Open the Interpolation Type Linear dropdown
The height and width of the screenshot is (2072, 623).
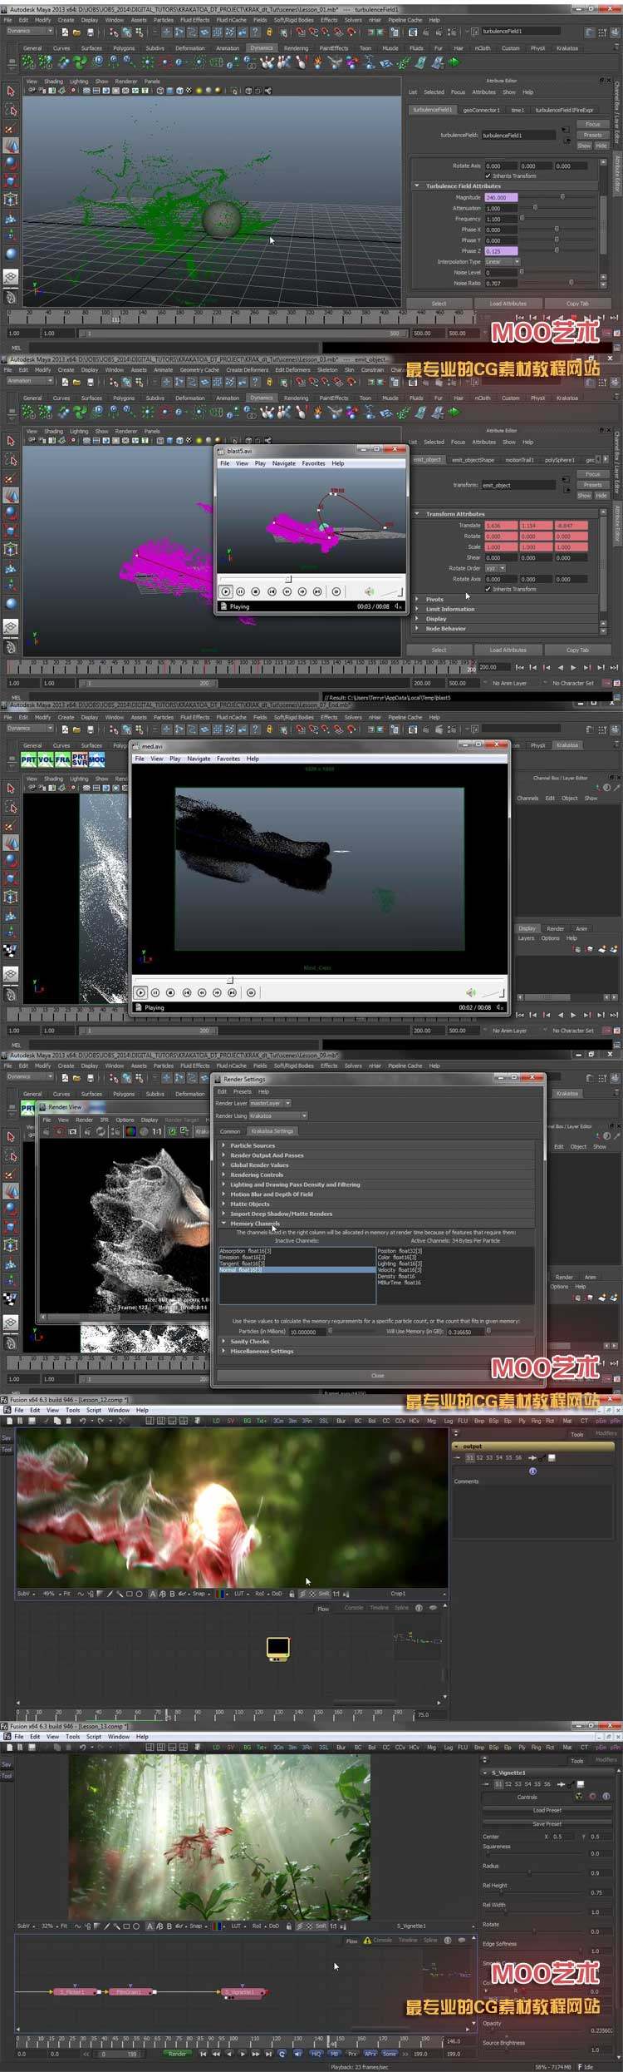pyautogui.click(x=503, y=261)
